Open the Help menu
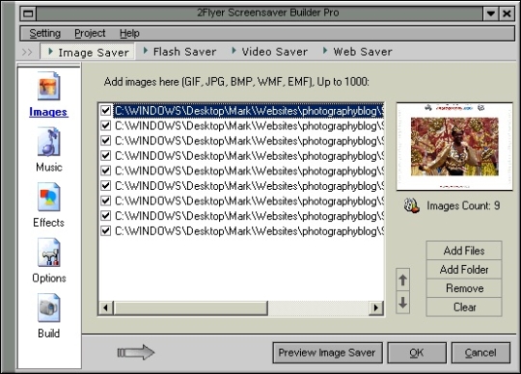The height and width of the screenshot is (374, 521). pyautogui.click(x=129, y=33)
